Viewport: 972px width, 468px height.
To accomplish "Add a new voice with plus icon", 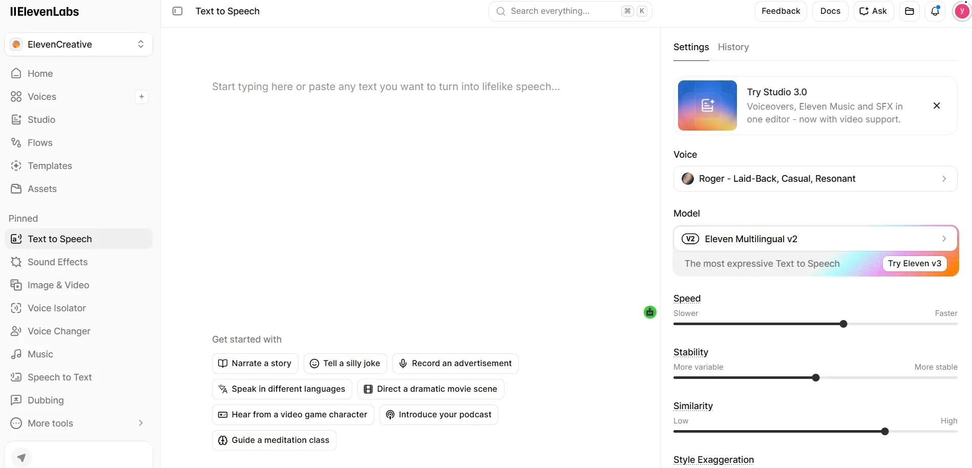I will (141, 97).
